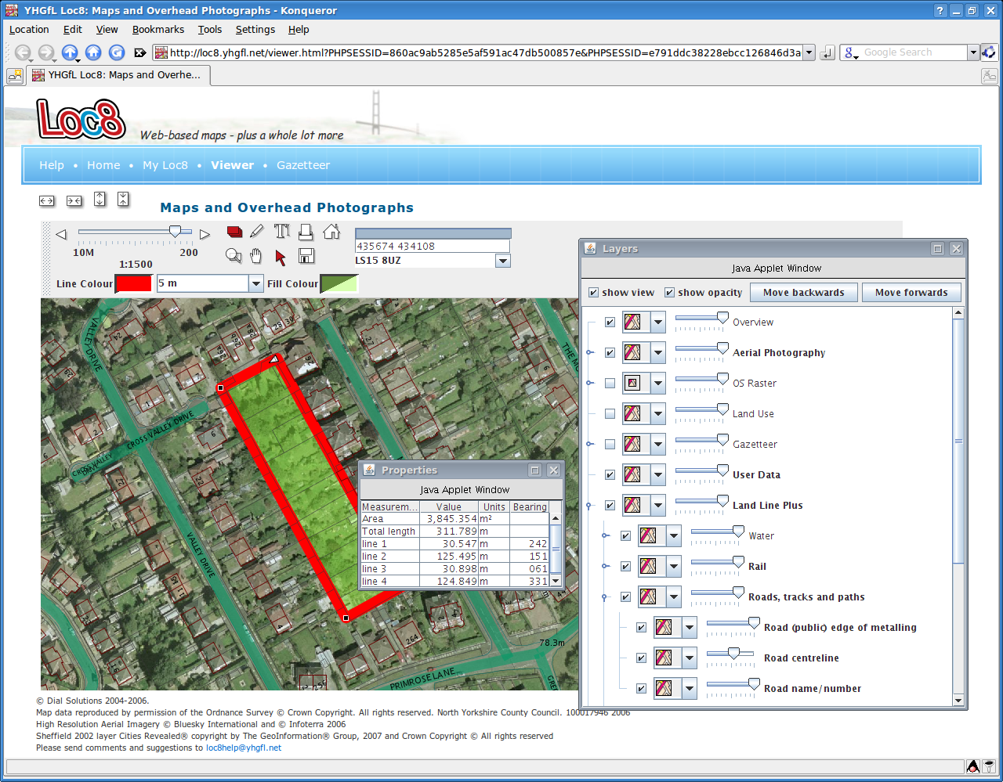Click the zoom out left triangle
1003x782 pixels.
click(61, 234)
